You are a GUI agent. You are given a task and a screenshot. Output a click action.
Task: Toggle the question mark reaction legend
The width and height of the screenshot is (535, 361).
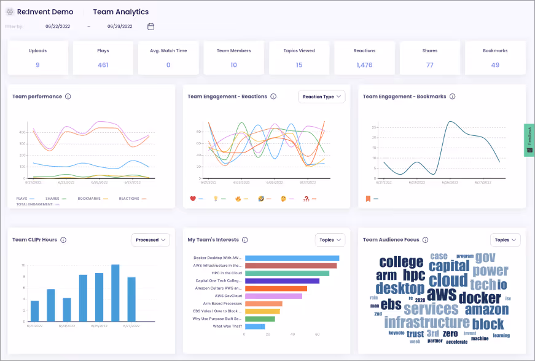(306, 199)
